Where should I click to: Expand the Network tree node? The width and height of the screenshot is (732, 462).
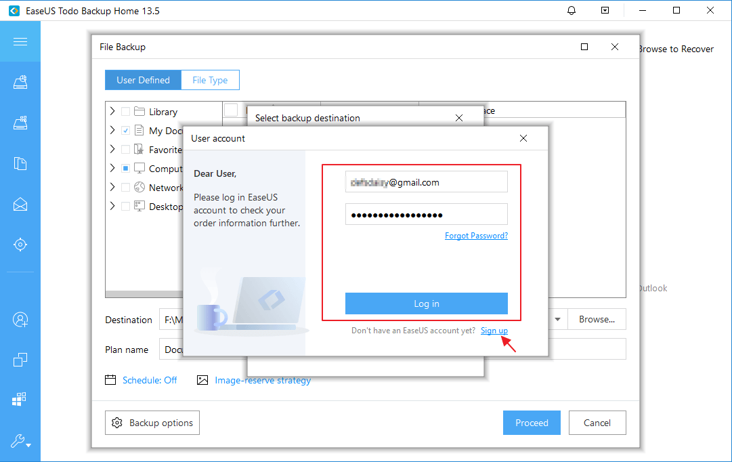[112, 188]
